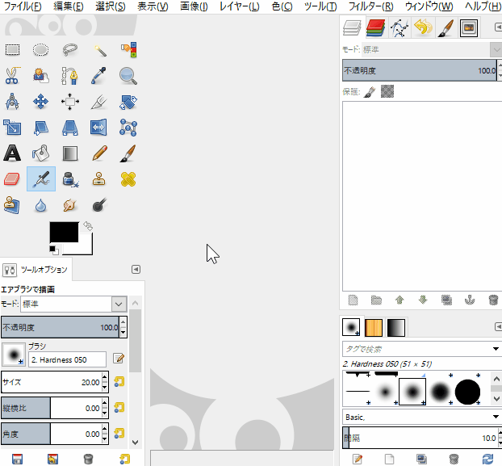Image resolution: width=502 pixels, height=466 pixels.
Task: Pick the Select by Color tool
Action: [x=128, y=50]
